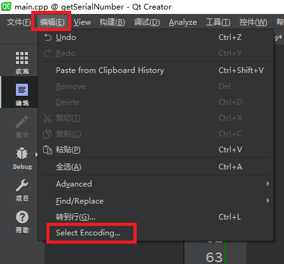Expand the Debug mode side arrow
284x264 pixels.
pos(36,155)
